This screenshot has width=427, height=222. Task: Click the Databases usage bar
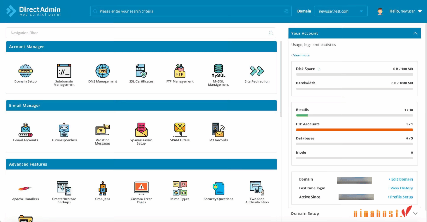[x=354, y=144]
